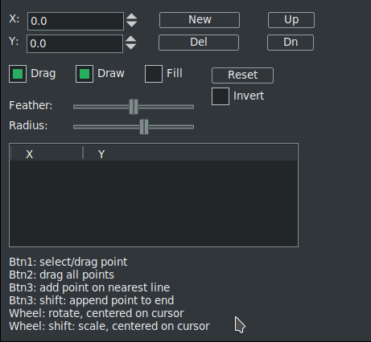371x342 pixels.
Task: Toggle the Invert checkbox
Action: tap(221, 96)
